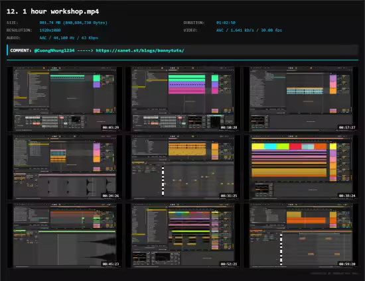Click the AVC video codec details
The image size is (365, 281).
pos(249,30)
